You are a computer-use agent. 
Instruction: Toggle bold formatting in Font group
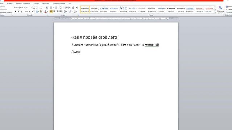15,12
